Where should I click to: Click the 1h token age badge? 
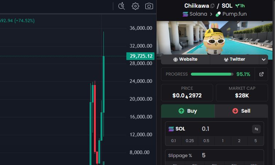point(240,6)
